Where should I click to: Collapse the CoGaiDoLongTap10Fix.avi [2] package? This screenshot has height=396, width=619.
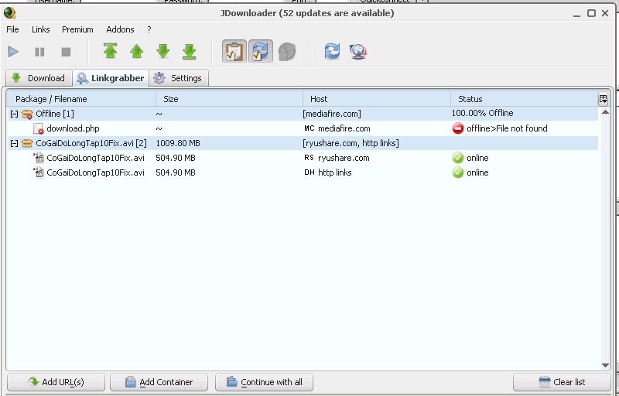(x=14, y=143)
